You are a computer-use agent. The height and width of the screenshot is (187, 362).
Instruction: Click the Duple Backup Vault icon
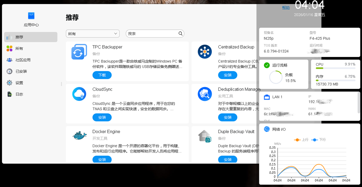point(205,136)
